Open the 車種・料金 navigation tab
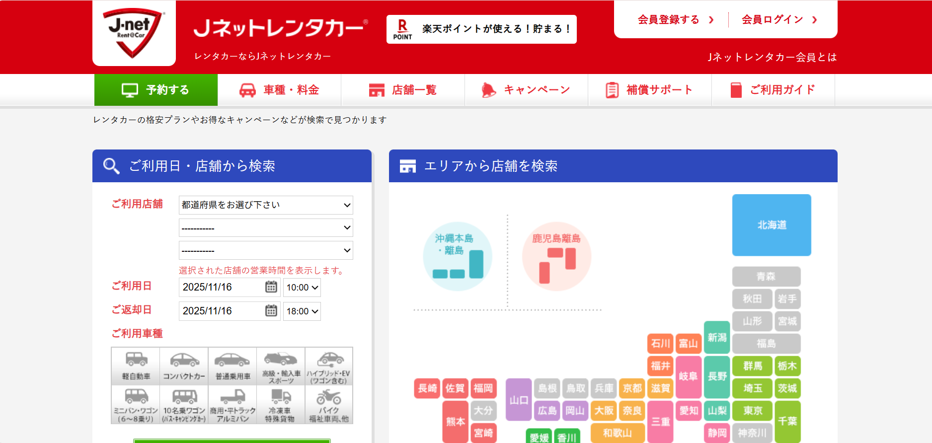Viewport: 932px width, 443px height. click(279, 90)
